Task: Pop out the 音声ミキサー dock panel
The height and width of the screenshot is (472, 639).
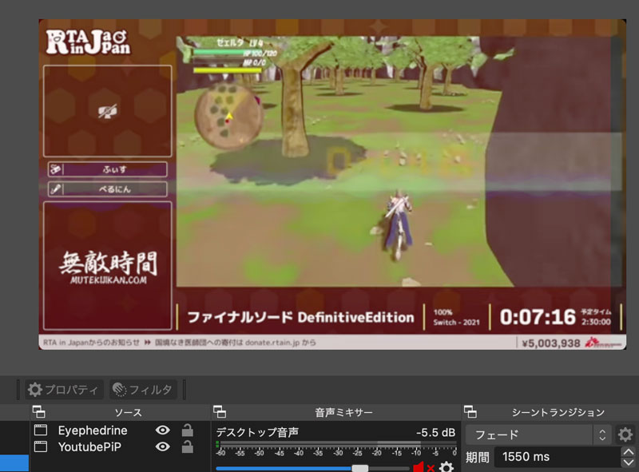Action: click(219, 412)
